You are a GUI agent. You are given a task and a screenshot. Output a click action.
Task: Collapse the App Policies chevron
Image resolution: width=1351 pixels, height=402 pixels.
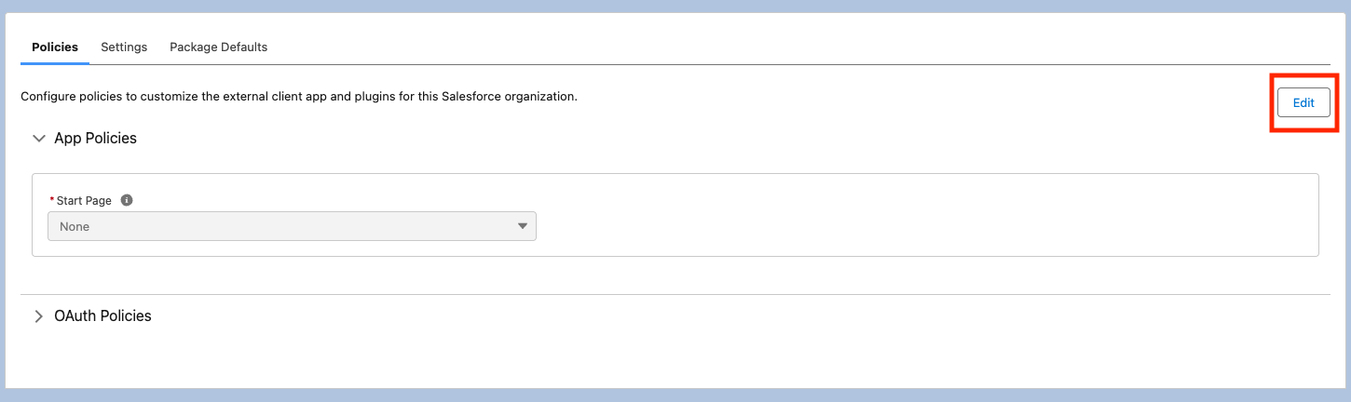(x=38, y=139)
